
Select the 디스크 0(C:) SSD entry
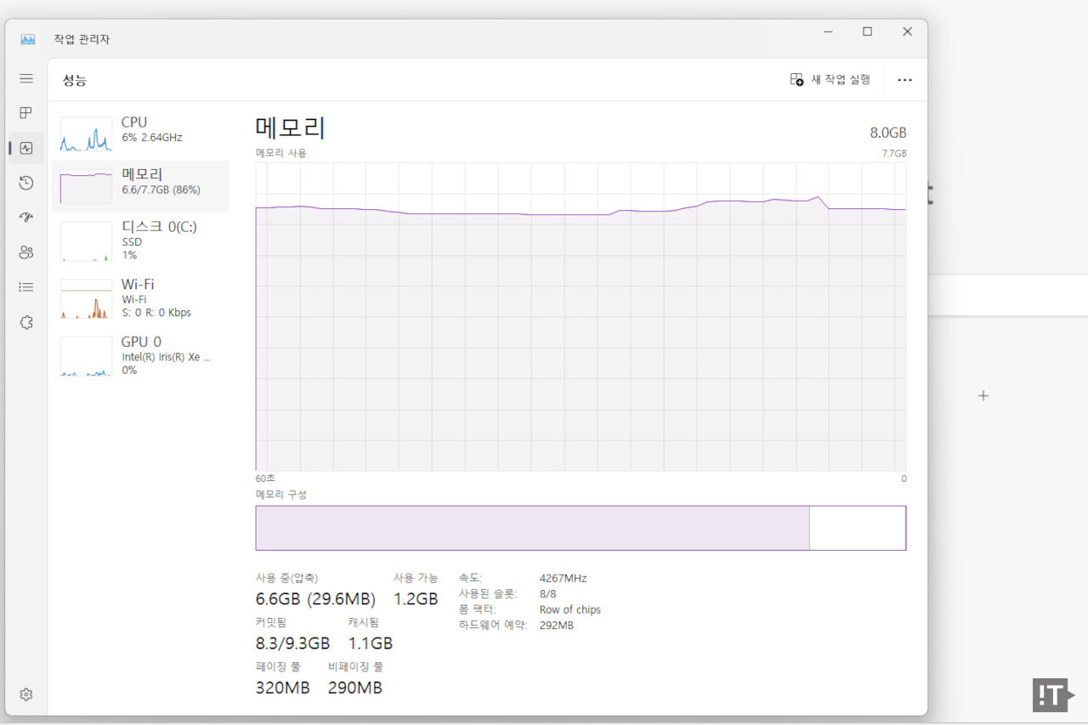(x=140, y=241)
